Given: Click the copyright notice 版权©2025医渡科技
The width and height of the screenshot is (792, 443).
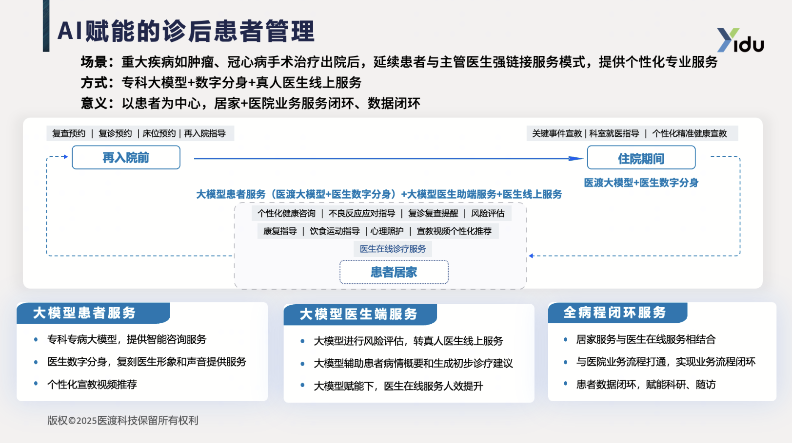Looking at the screenshot, I should pyautogui.click(x=123, y=420).
